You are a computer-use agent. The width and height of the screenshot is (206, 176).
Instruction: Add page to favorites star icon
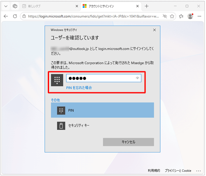coord(172,16)
